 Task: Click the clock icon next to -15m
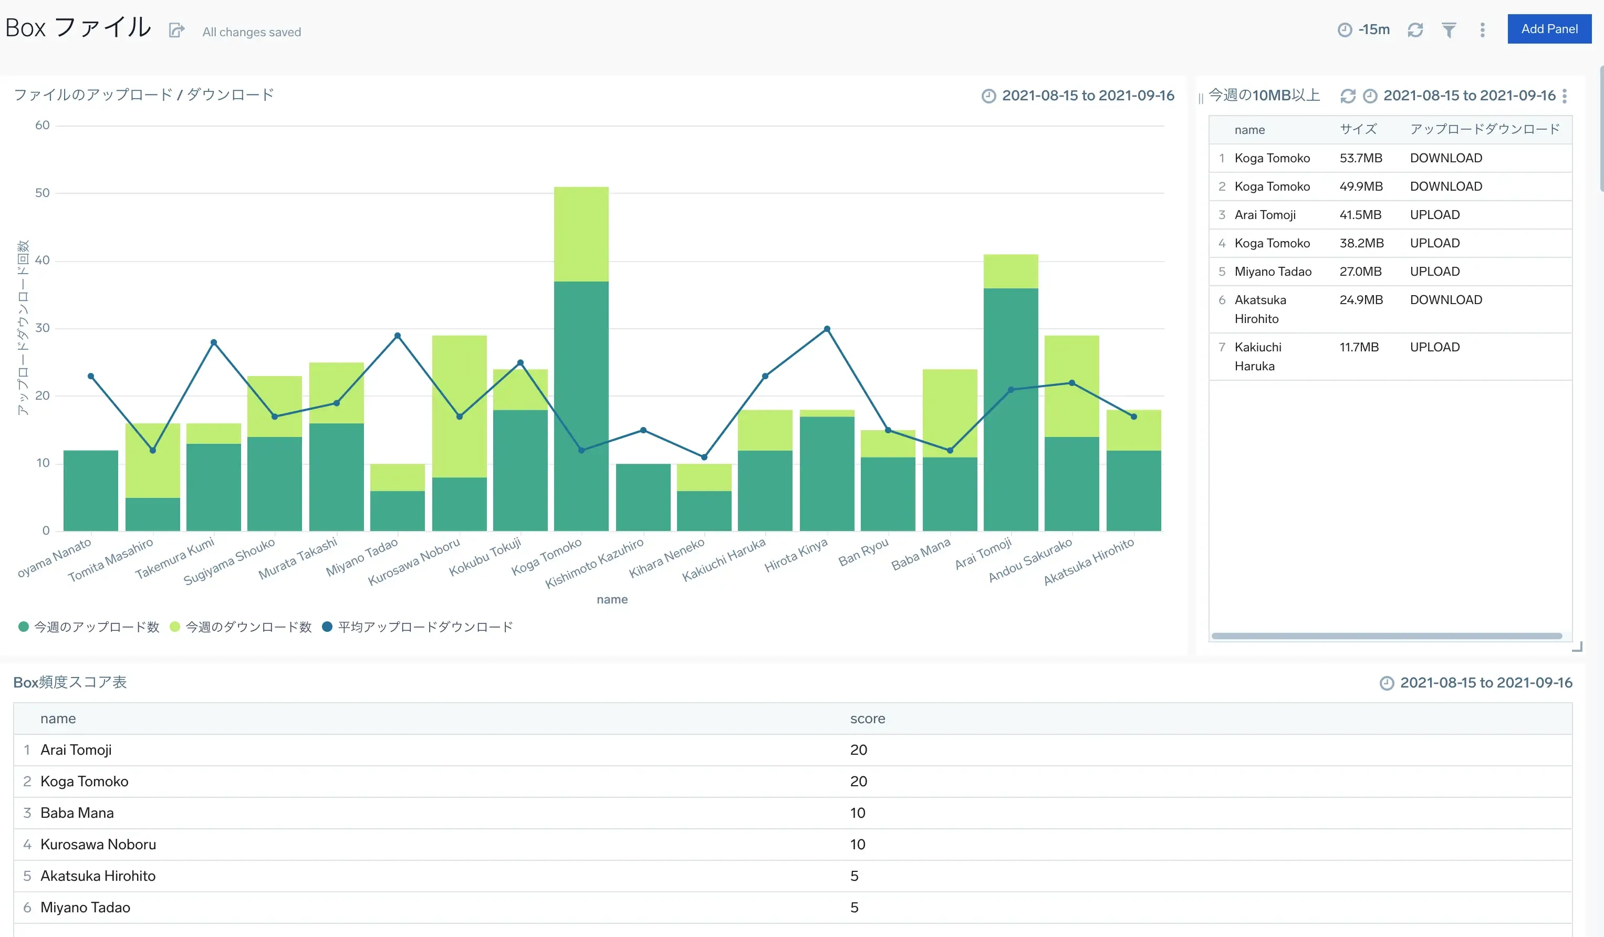click(1345, 30)
